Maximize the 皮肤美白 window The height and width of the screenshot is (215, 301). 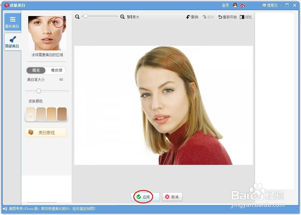287,5
